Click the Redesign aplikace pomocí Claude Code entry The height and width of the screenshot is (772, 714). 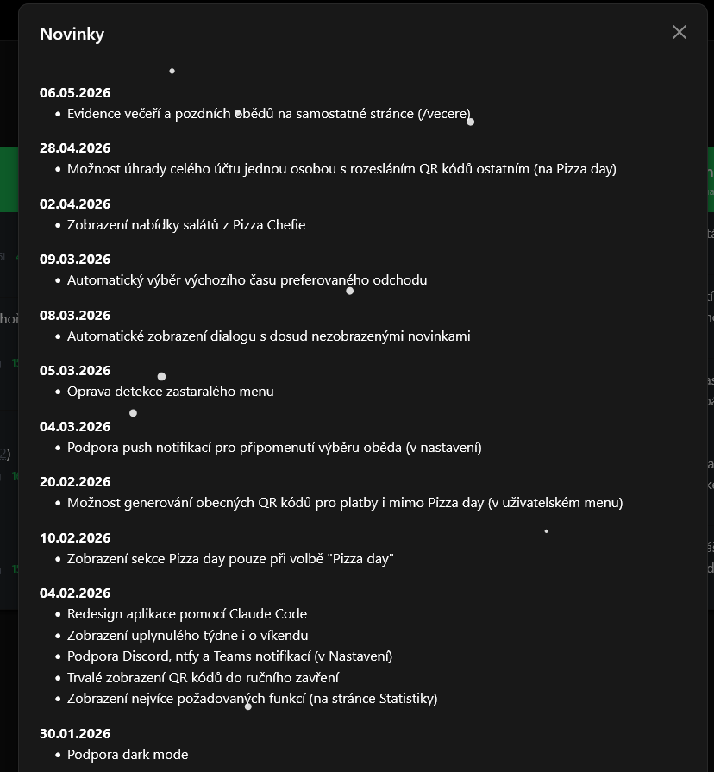[x=187, y=614]
